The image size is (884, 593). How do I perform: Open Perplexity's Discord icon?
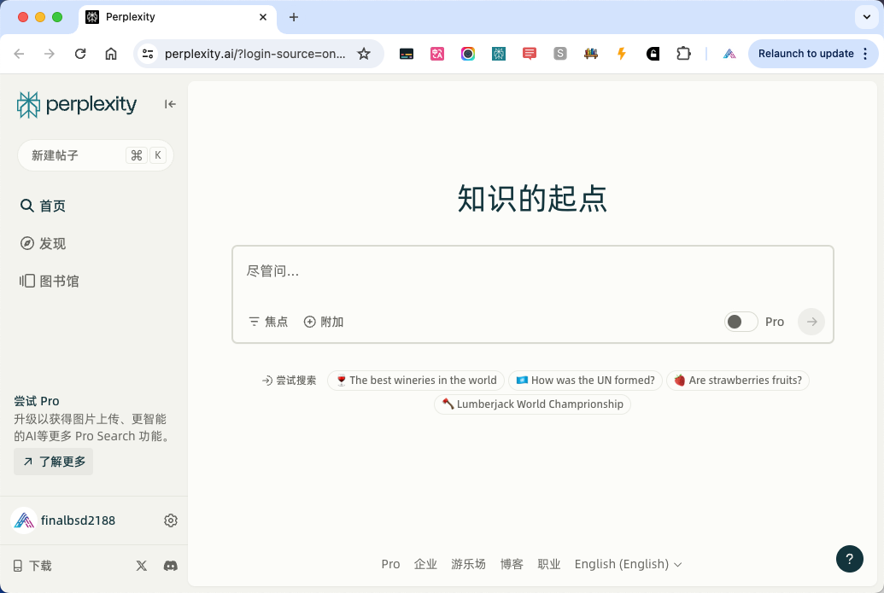(170, 566)
